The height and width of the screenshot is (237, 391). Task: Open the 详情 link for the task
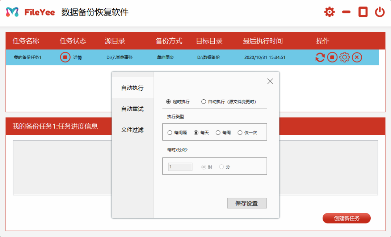click(77, 57)
